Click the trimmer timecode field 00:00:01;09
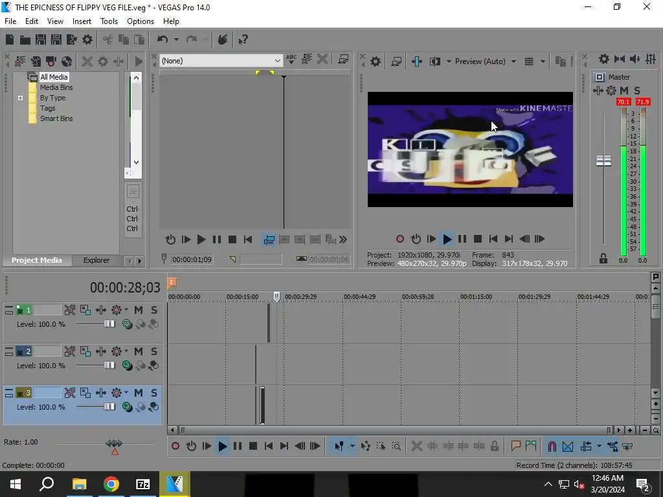This screenshot has height=497, width=663. coord(192,260)
